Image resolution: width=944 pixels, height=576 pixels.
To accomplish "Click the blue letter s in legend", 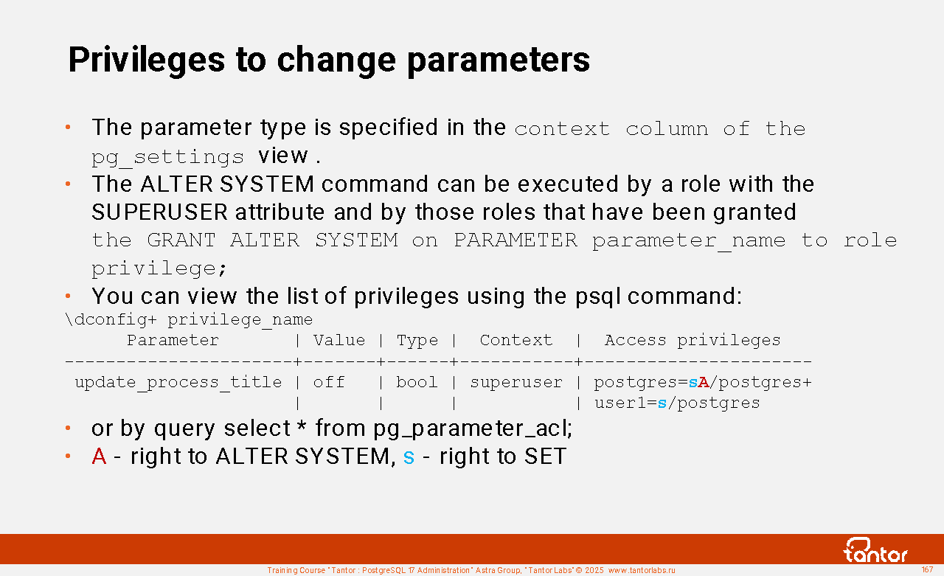I will tap(409, 457).
